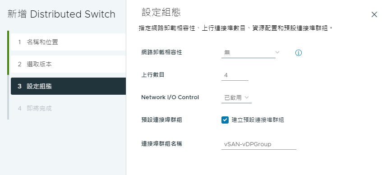
Task: Click the 設定組態 page heading
Action: tap(161, 12)
